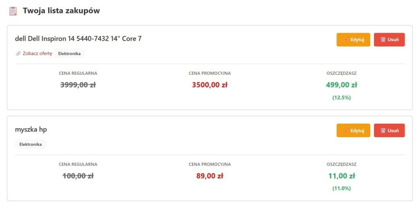The image size is (419, 211).
Task: Click the chain-link icon before Zobacz ofertę
Action: pyautogui.click(x=18, y=53)
